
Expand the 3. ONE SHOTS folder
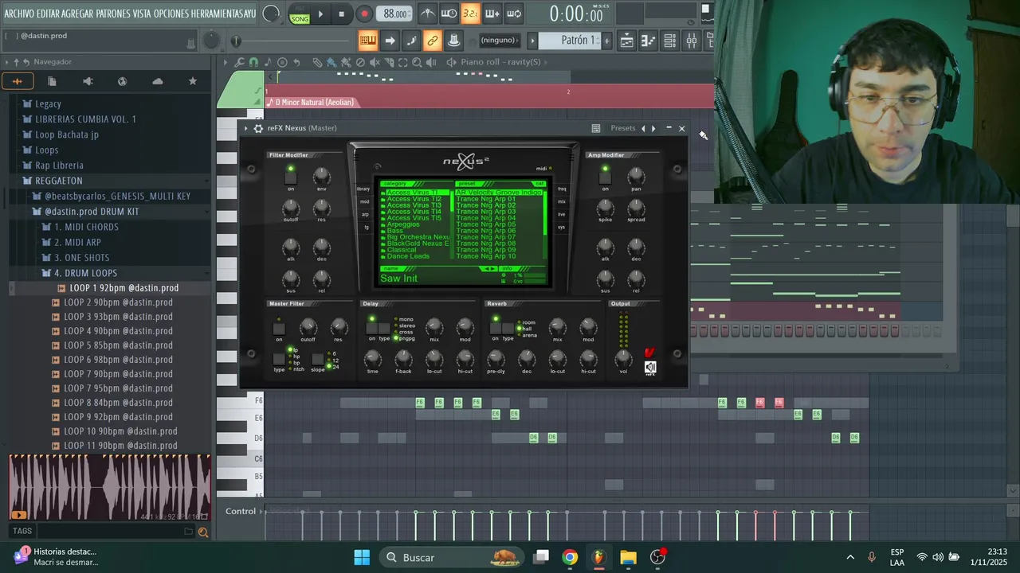pos(81,258)
